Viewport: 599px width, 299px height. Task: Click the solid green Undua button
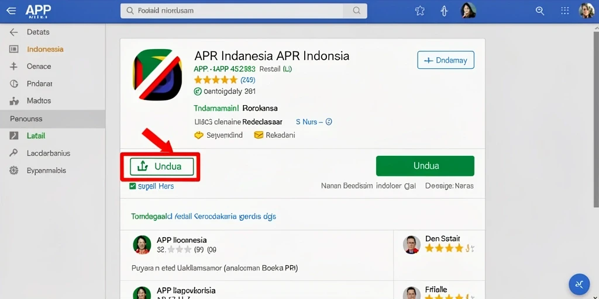(x=425, y=166)
